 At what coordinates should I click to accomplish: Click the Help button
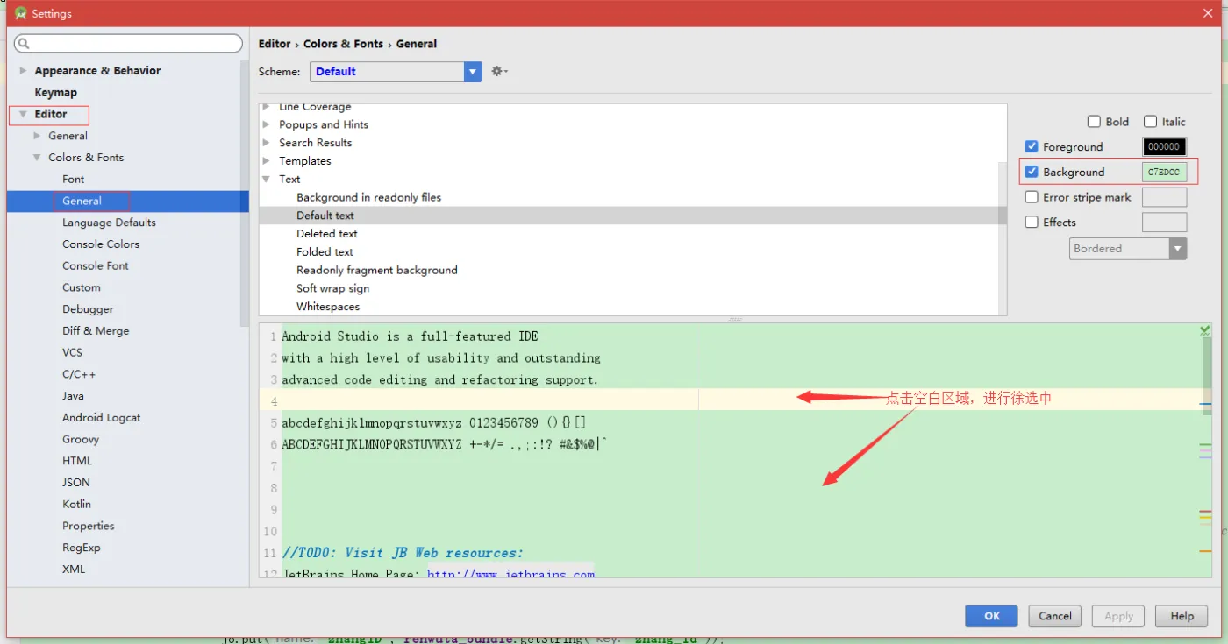(x=1182, y=616)
